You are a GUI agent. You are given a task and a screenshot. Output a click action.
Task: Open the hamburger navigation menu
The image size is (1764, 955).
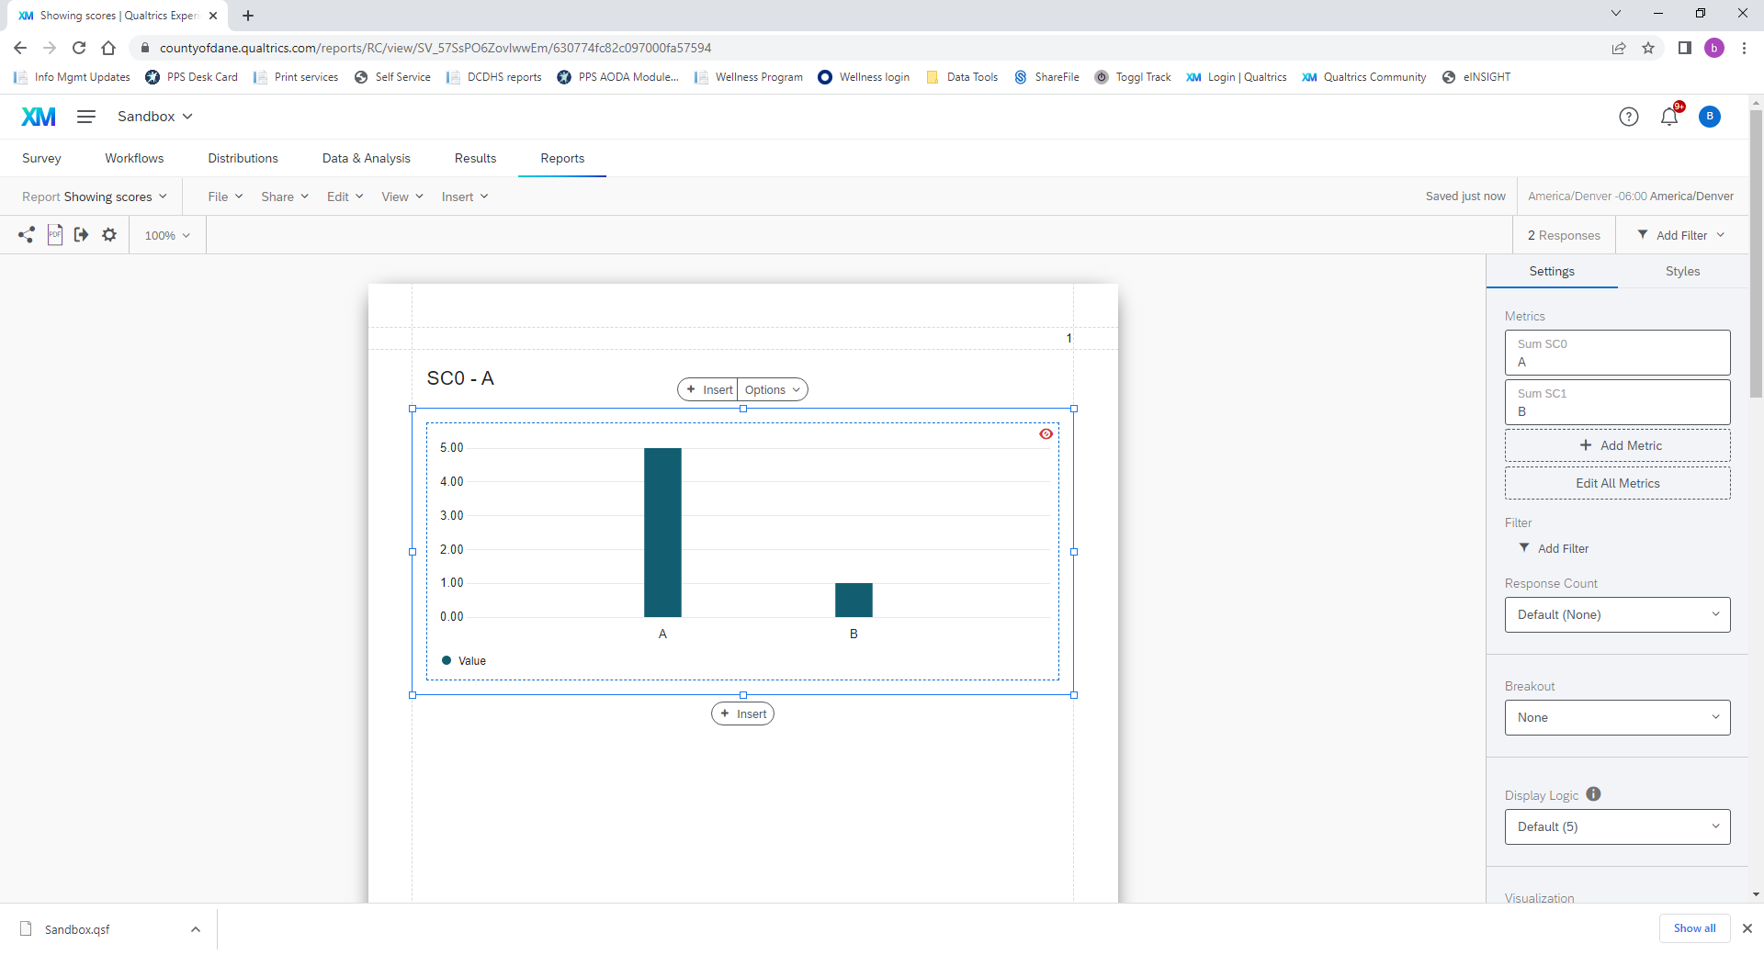(86, 117)
